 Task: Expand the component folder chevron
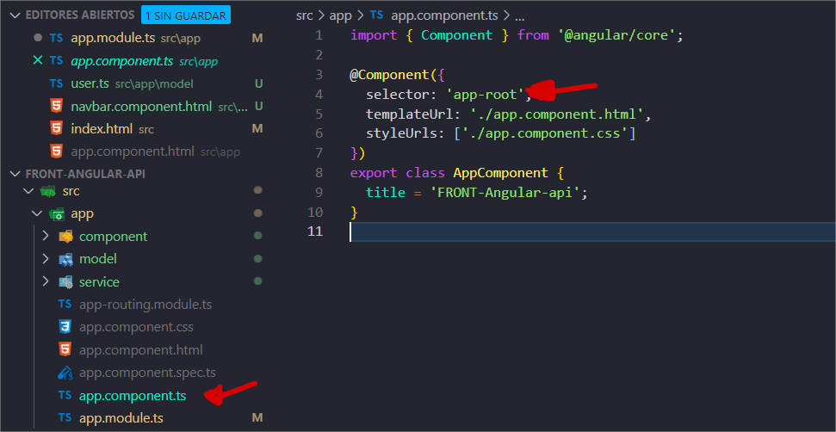(x=46, y=237)
